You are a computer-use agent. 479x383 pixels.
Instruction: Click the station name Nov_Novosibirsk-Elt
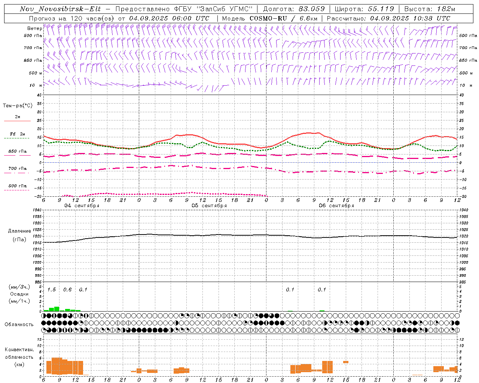click(x=60, y=9)
